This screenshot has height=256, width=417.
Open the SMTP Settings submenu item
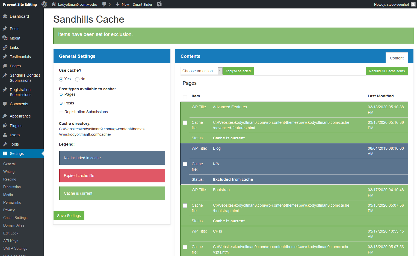click(x=15, y=248)
